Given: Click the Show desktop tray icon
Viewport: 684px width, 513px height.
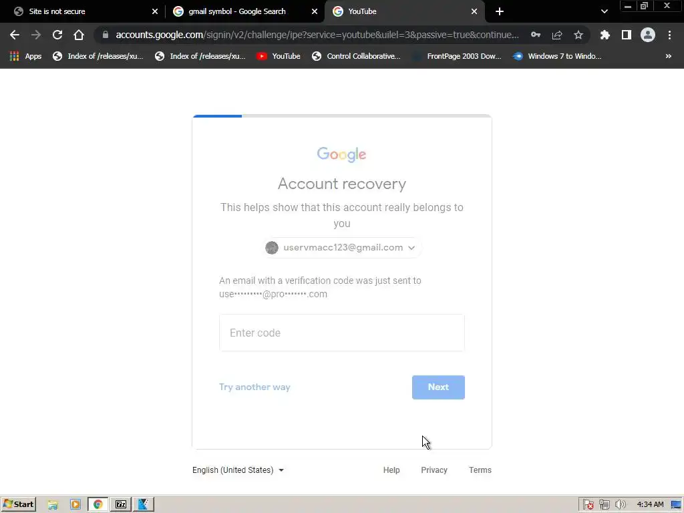Looking at the screenshot, I should tap(677, 505).
